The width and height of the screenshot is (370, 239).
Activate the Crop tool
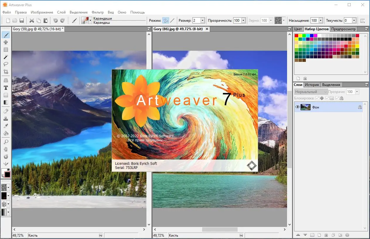[x=6, y=72]
